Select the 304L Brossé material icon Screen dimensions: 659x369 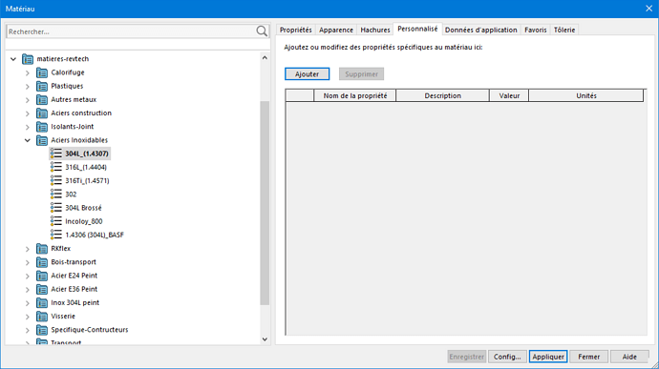pyautogui.click(x=56, y=207)
